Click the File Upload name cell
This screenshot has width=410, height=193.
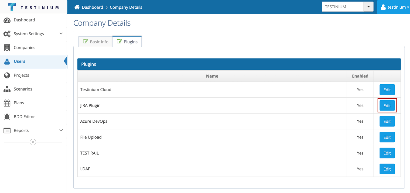coord(212,137)
